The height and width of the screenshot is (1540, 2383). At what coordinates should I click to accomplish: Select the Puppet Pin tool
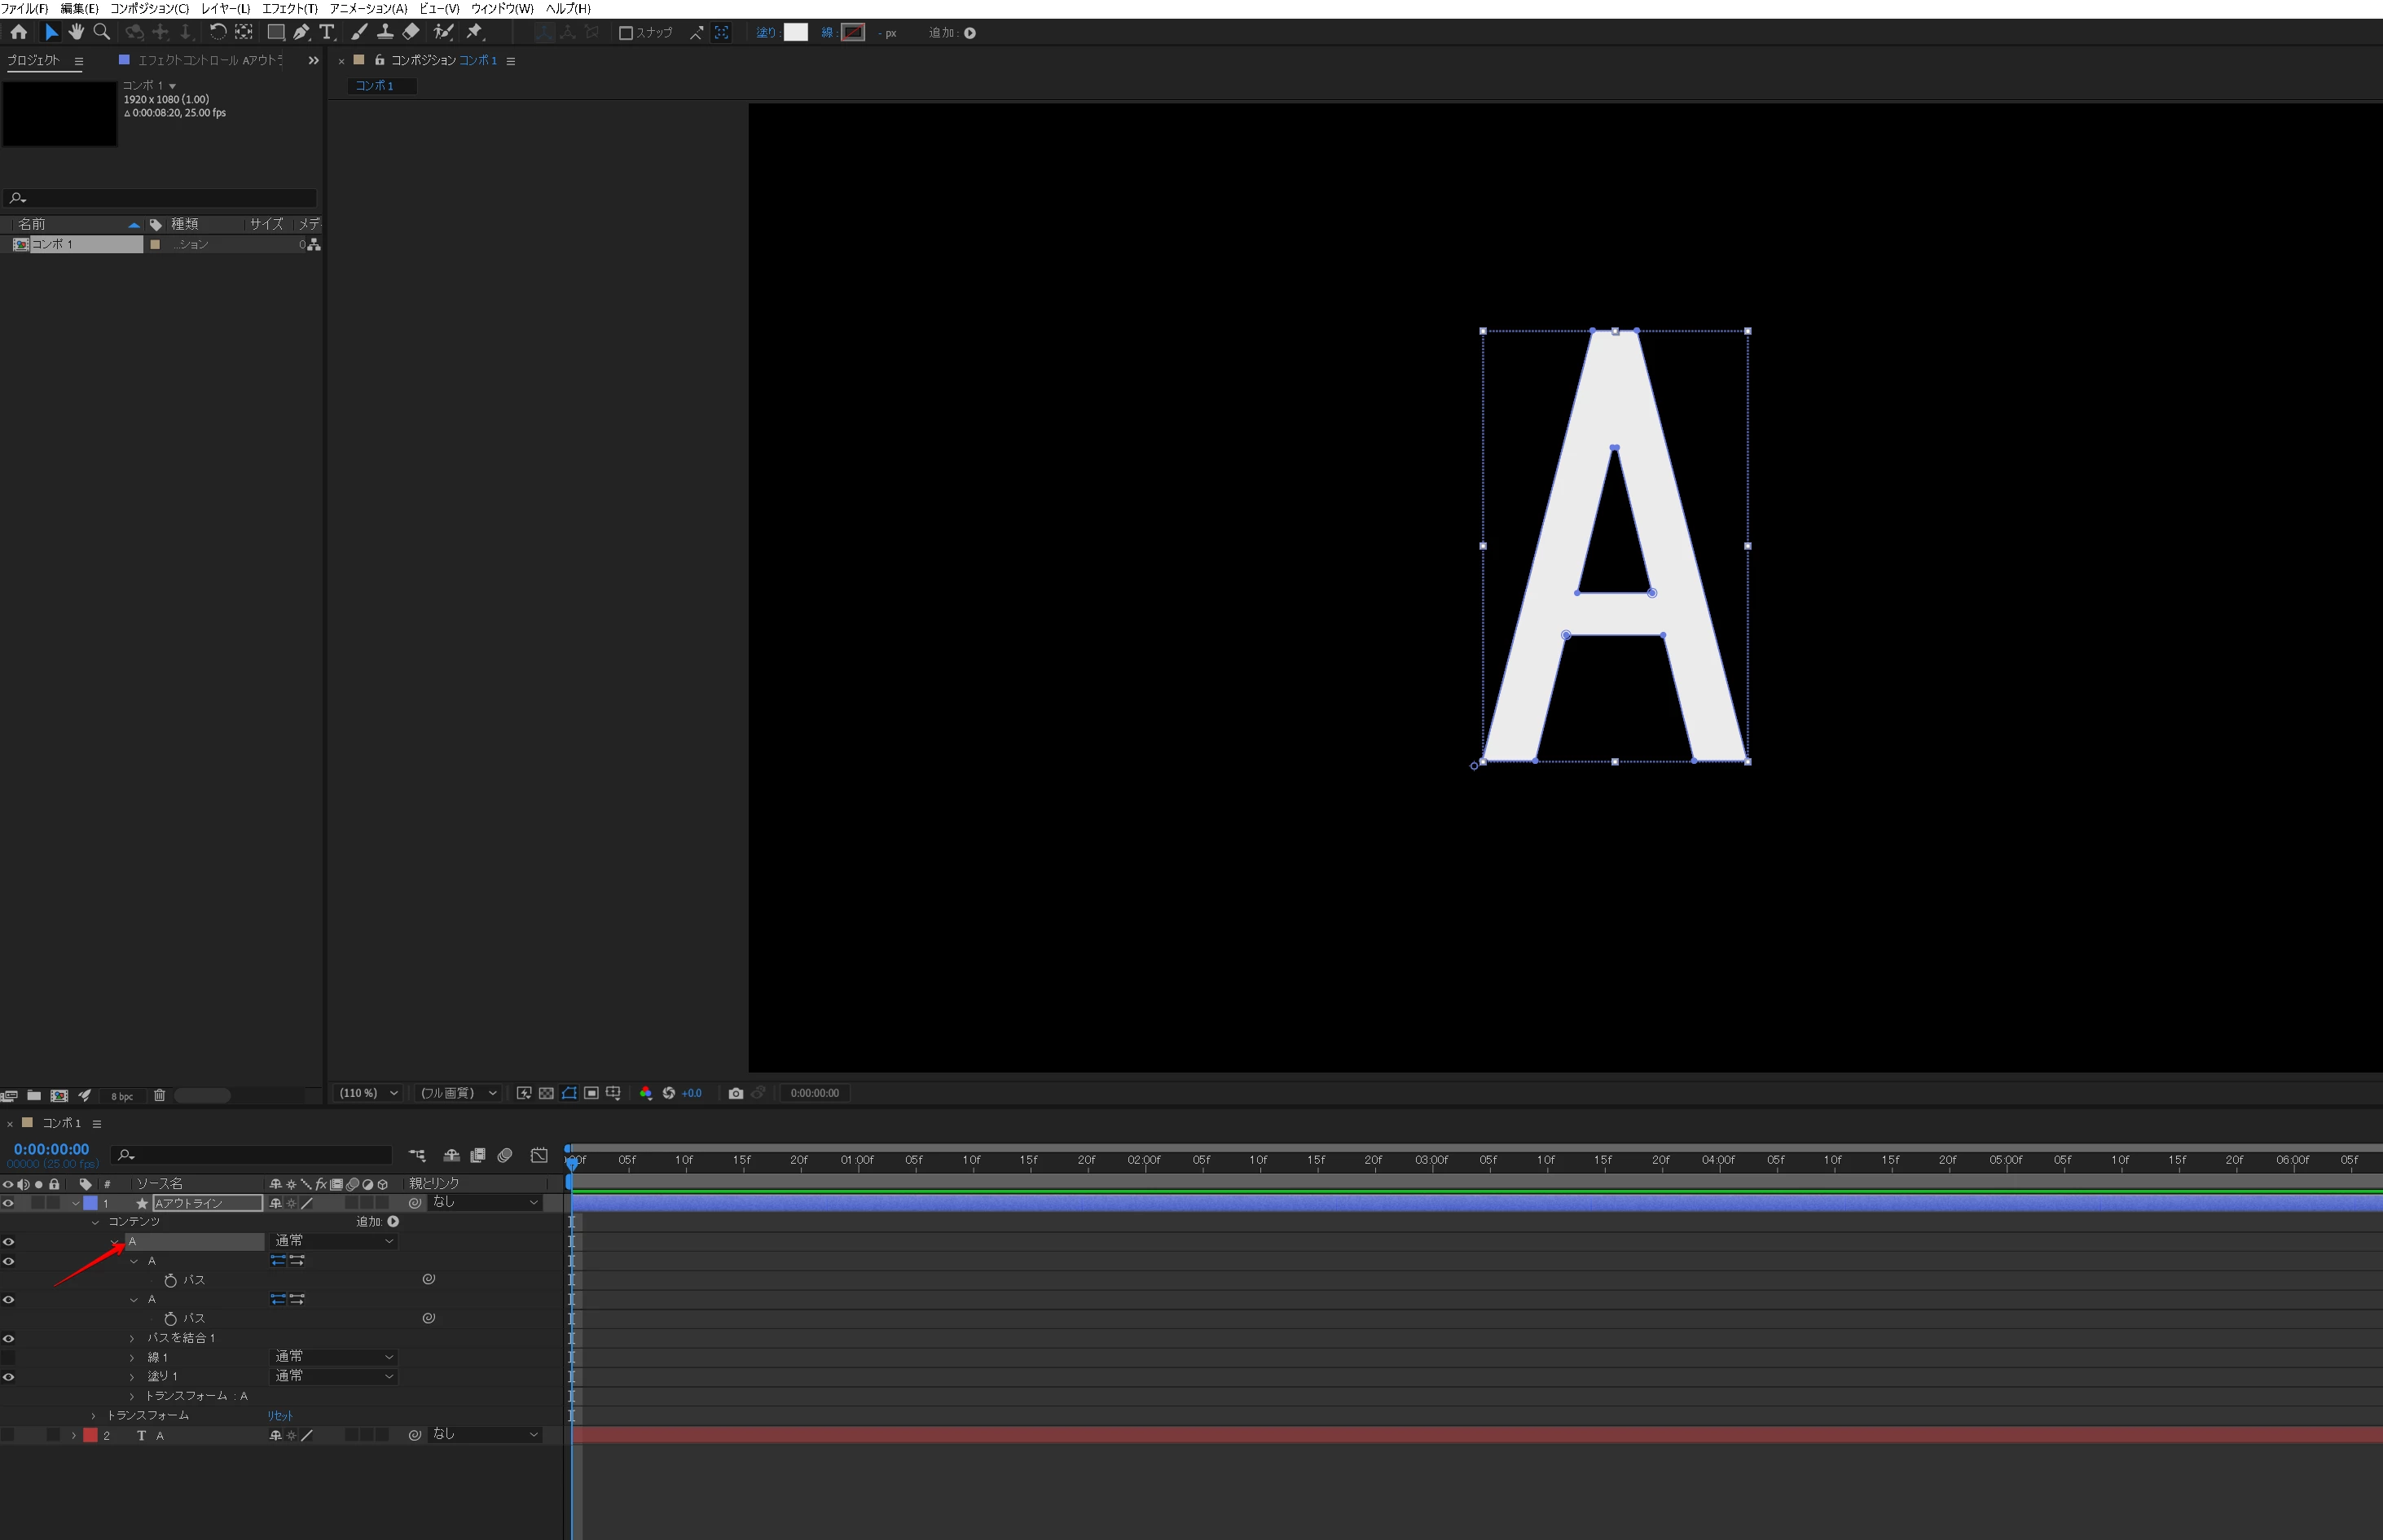click(474, 33)
